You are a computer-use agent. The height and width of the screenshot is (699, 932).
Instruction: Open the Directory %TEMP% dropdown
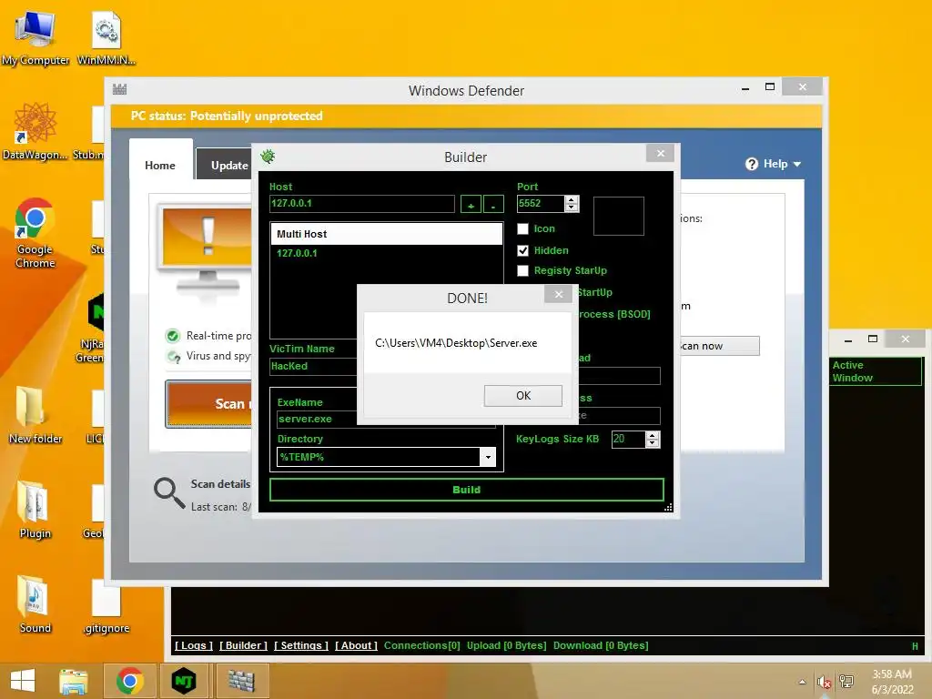pyautogui.click(x=488, y=457)
